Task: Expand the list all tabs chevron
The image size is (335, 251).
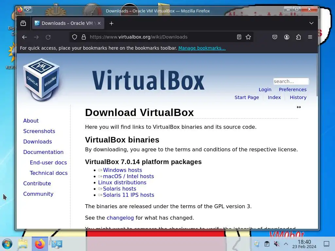Action: point(311,23)
